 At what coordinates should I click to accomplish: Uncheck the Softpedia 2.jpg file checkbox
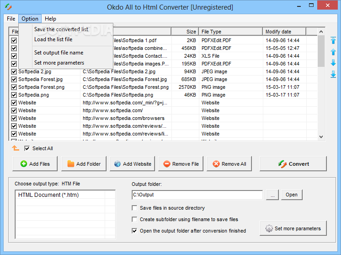[x=14, y=71]
